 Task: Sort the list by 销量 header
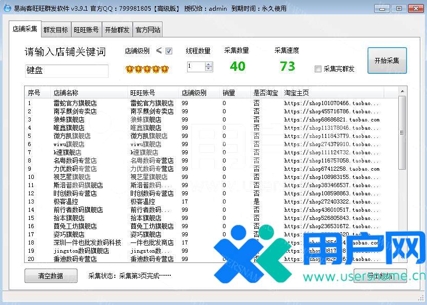point(235,93)
